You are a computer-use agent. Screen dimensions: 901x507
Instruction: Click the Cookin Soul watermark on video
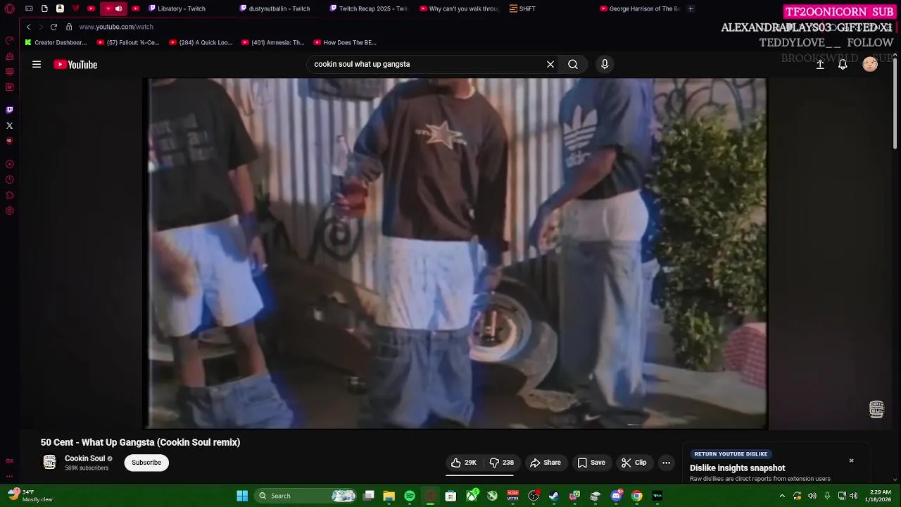point(876,410)
